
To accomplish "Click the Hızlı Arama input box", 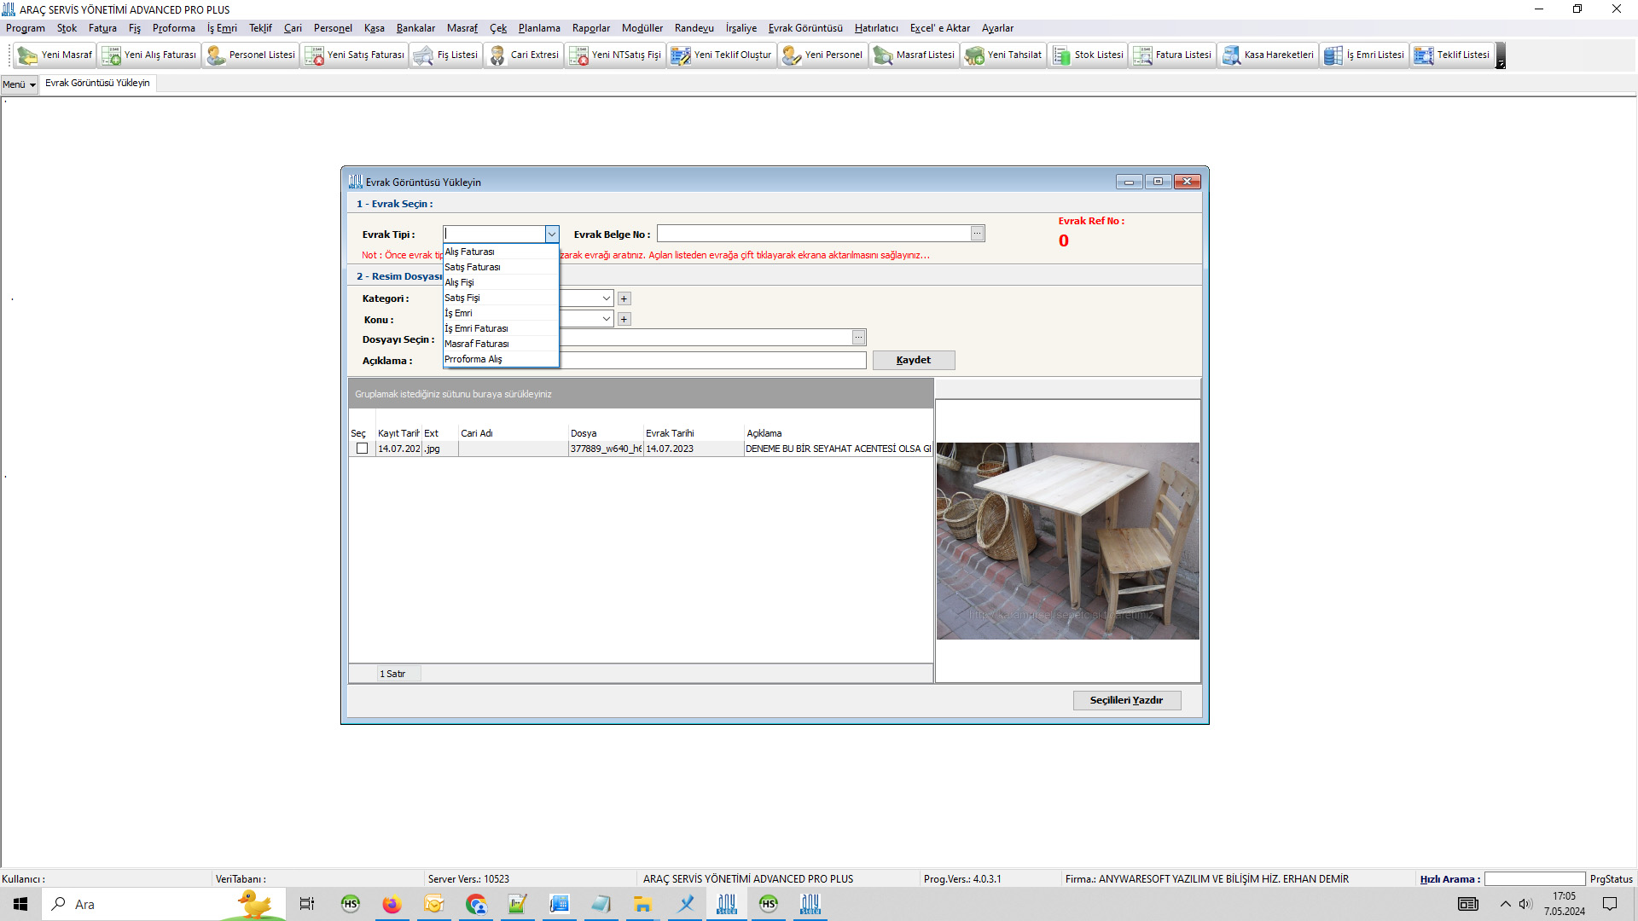I will pyautogui.click(x=1535, y=879).
